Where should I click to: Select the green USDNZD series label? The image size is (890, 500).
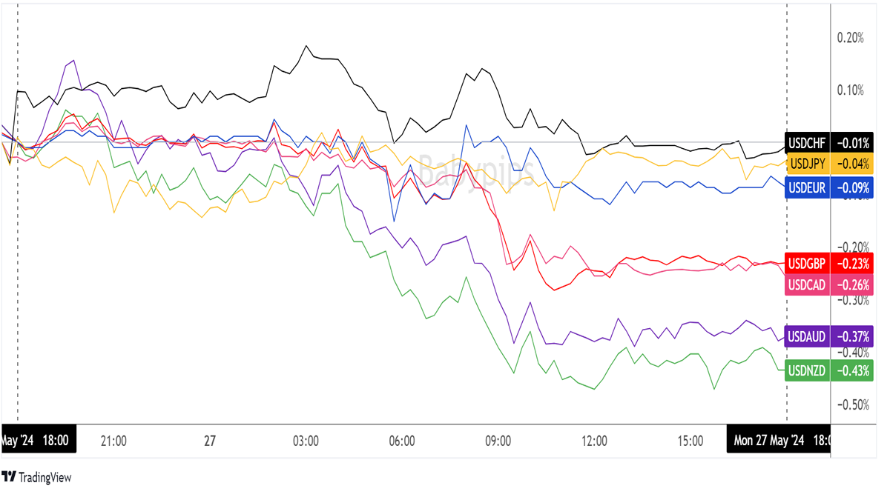pos(808,370)
